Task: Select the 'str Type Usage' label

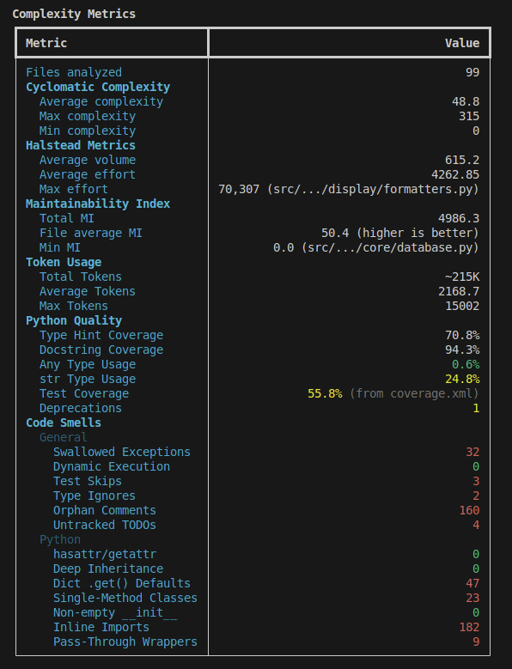Action: tap(88, 379)
